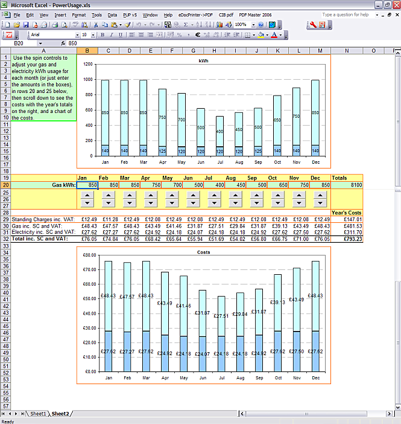Toggle Bold formatting
Image resolution: width=401 pixels, height=424 pixels.
coord(103,35)
